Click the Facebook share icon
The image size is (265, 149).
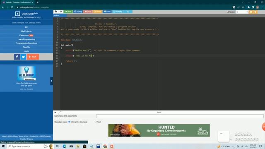pos(17,57)
